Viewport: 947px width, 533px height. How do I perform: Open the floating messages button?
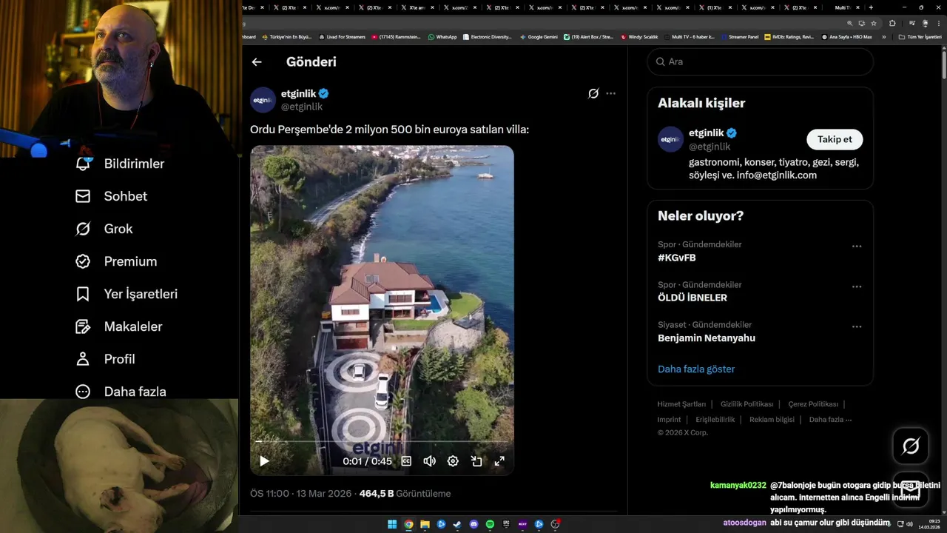click(911, 489)
